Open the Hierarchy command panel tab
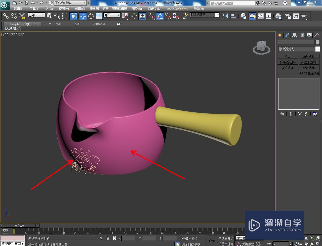This screenshot has height=246, width=322. pos(295,35)
